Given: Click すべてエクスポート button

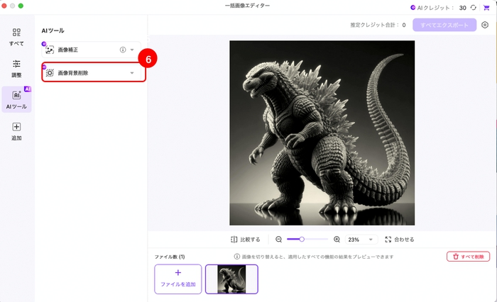Looking at the screenshot, I should click(x=444, y=25).
